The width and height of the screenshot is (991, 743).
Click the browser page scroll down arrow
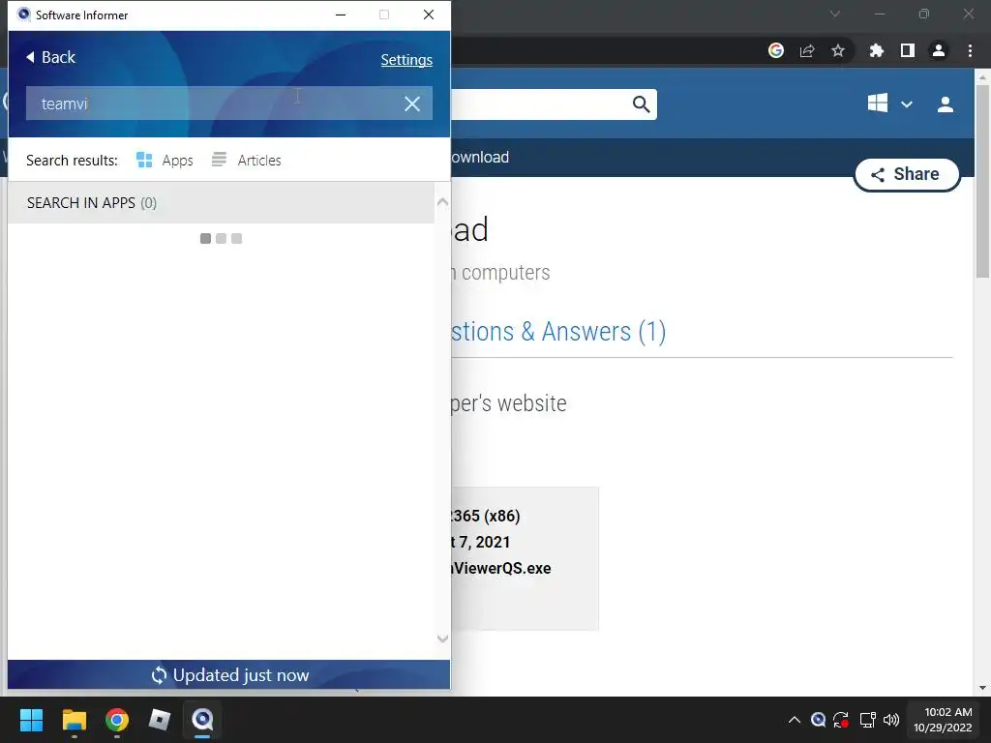pyautogui.click(x=982, y=688)
